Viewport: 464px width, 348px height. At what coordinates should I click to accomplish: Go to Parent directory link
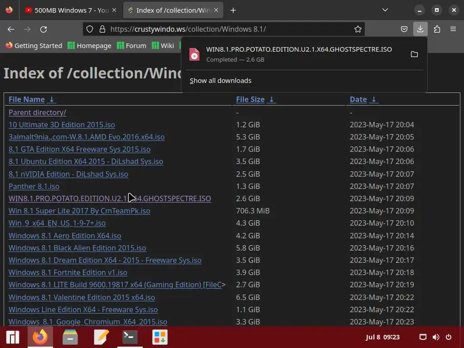point(37,112)
